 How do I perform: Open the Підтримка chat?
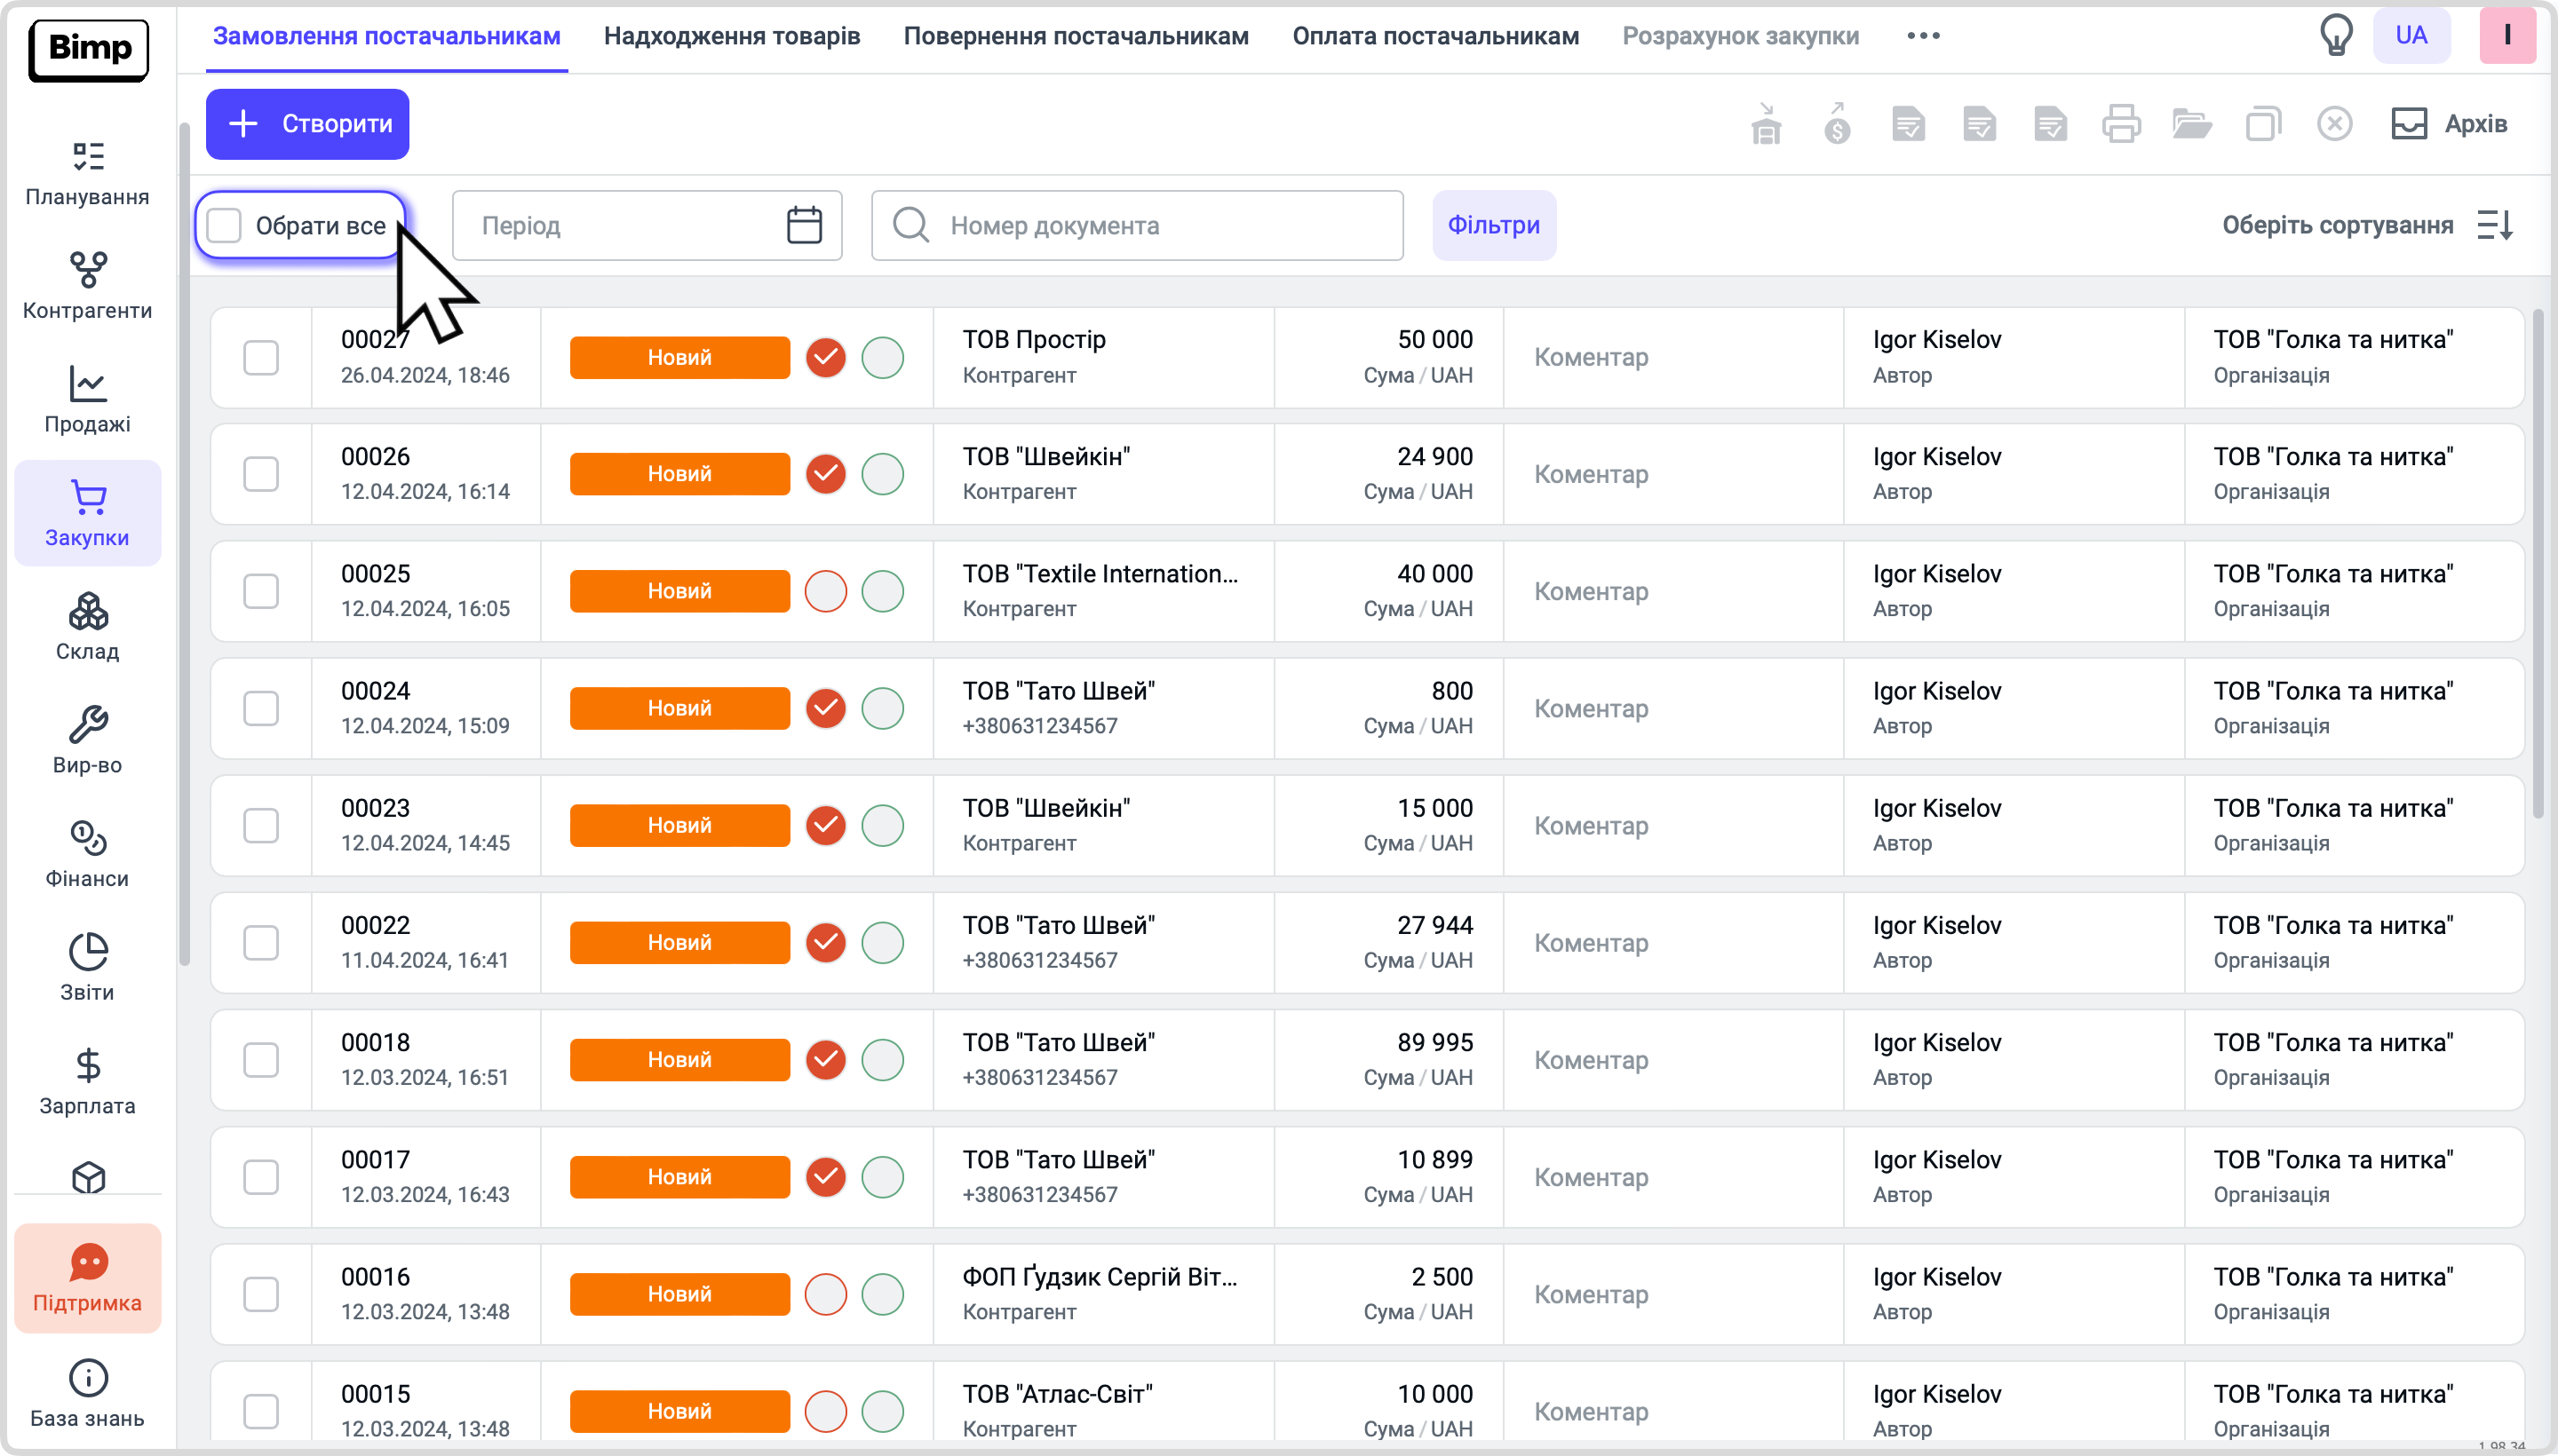[88, 1278]
